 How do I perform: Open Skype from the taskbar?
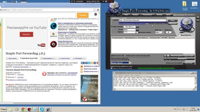coord(42,109)
